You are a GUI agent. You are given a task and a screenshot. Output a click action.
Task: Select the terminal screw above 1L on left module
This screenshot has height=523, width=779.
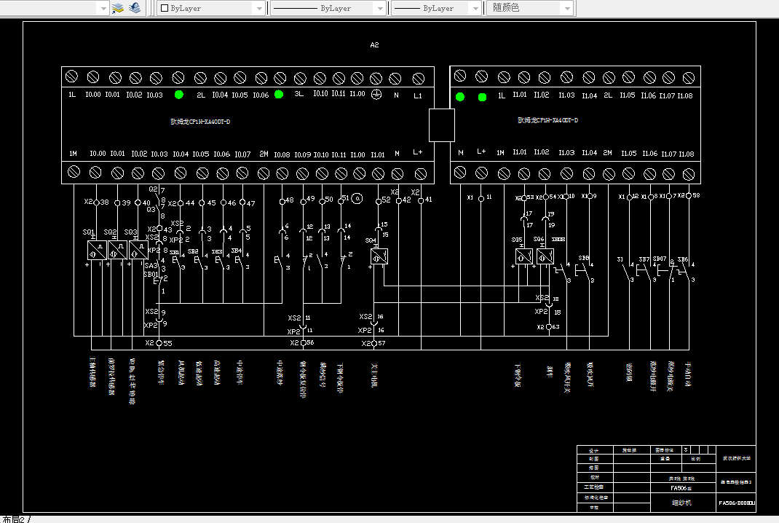point(71,76)
